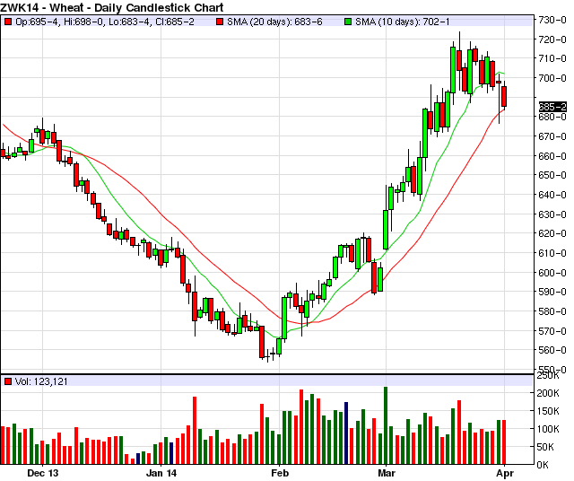Viewport: 574px width, 481px height.
Task: Click the 580-0 price axis label
Action: 552,311
